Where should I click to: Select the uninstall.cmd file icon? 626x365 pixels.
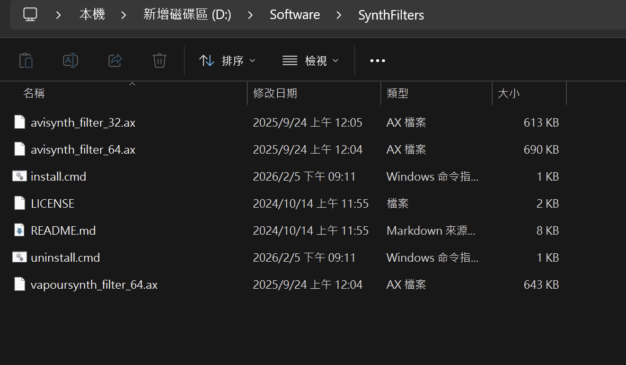(20, 257)
